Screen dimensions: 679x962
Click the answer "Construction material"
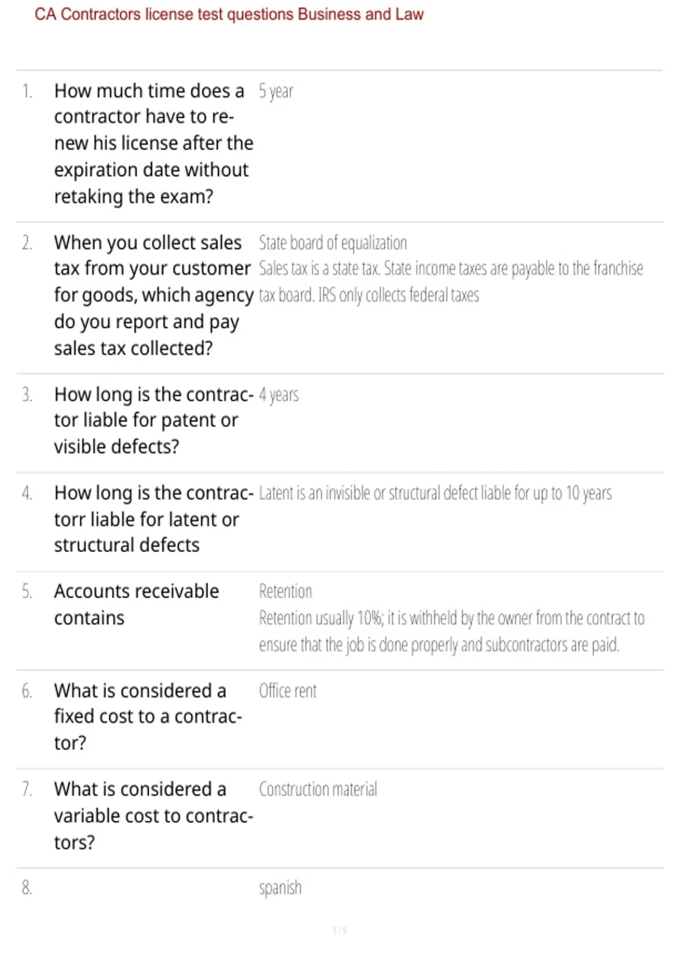pos(318,789)
